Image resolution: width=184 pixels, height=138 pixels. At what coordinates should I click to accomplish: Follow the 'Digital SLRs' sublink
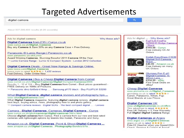50,105
